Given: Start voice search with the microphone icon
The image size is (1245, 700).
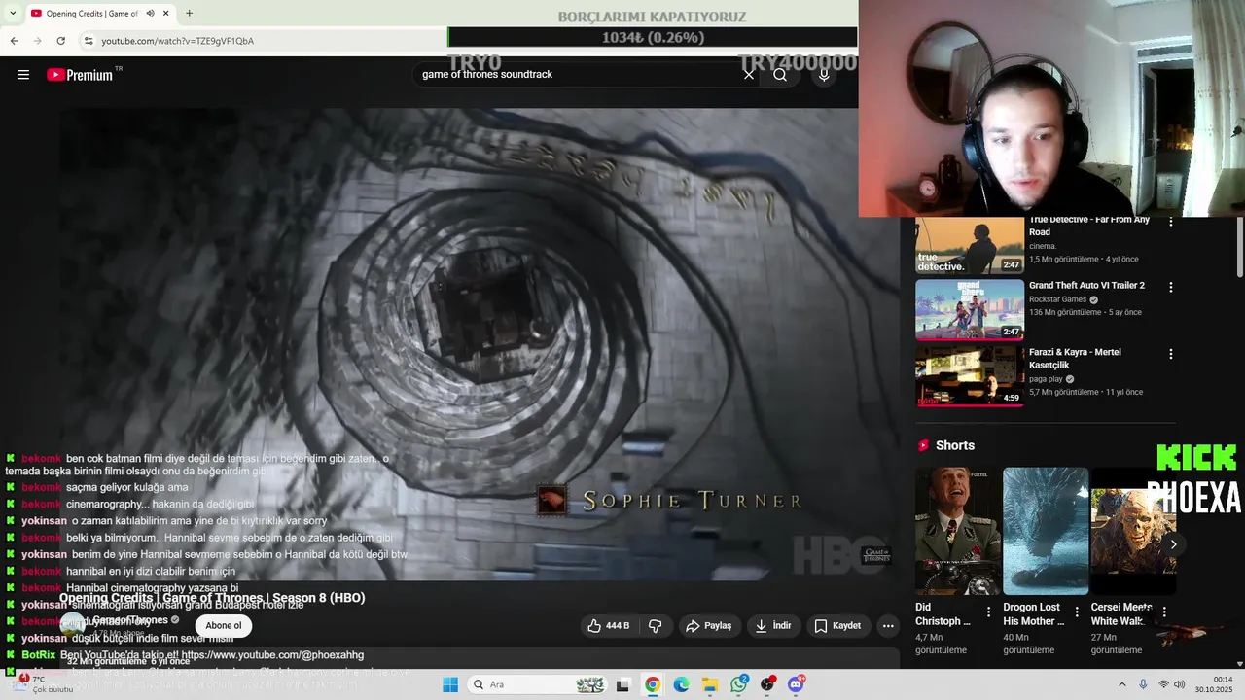Looking at the screenshot, I should pyautogui.click(x=824, y=75).
